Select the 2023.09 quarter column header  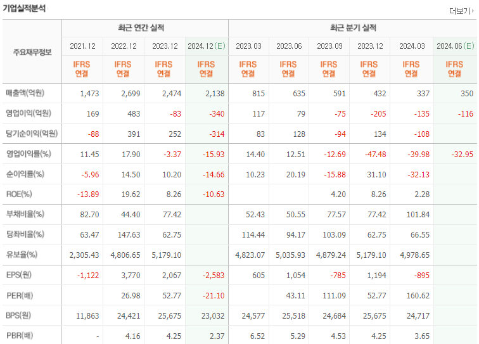click(x=329, y=46)
